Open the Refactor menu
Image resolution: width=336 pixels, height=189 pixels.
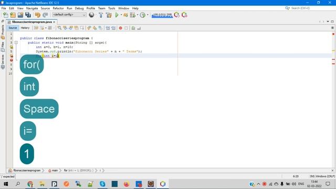click(x=58, y=8)
